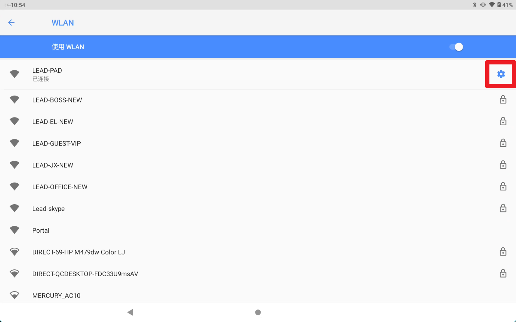Tap the lock icon on LEAD-JX-NEW row

pyautogui.click(x=503, y=165)
